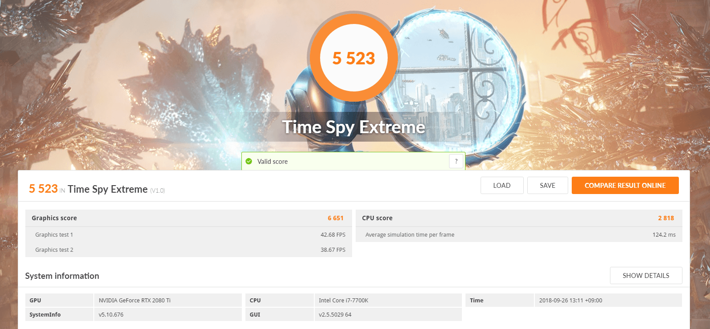Click the Time Spy Extreme banner title
The height and width of the screenshot is (329, 710).
[354, 127]
